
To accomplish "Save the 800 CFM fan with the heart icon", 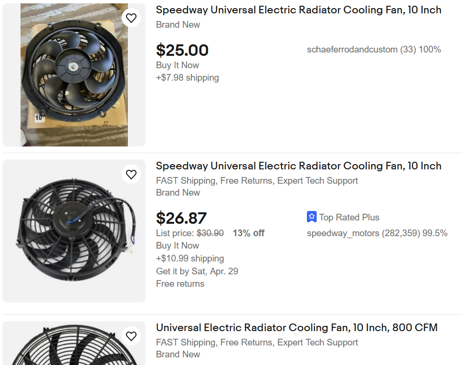I will click(131, 336).
